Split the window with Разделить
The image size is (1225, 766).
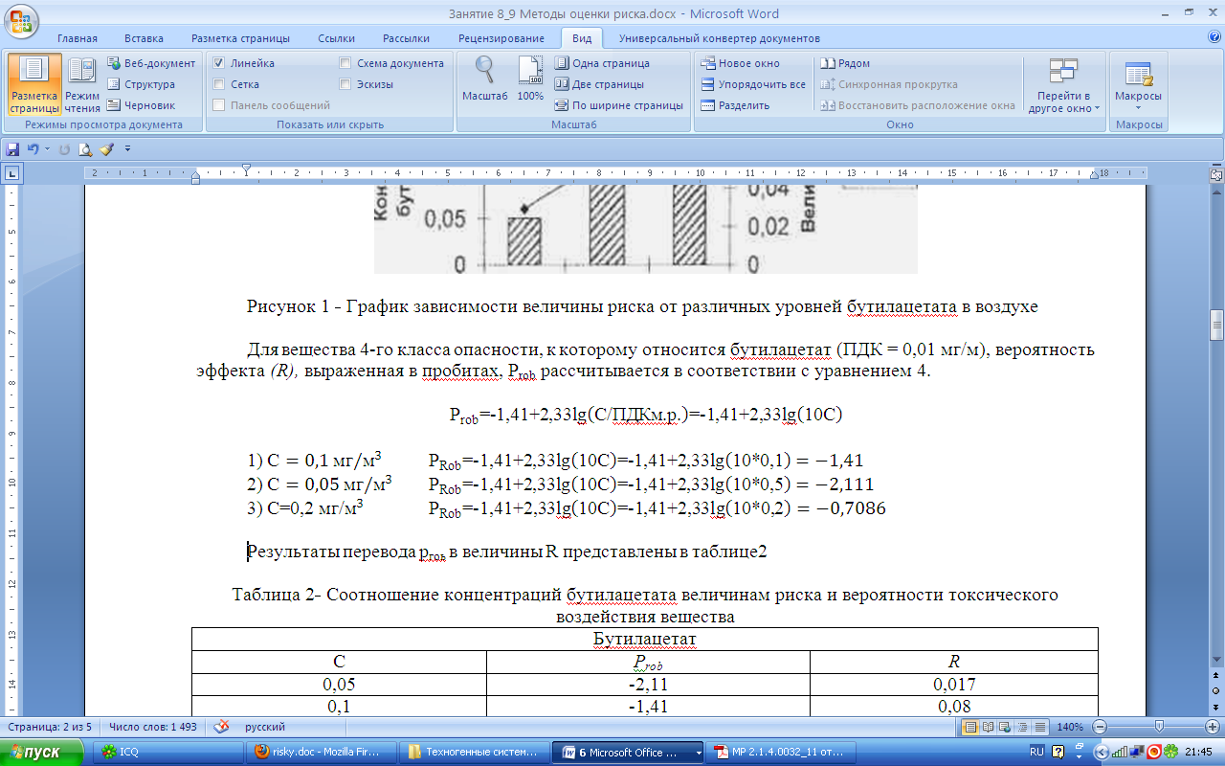(x=735, y=105)
